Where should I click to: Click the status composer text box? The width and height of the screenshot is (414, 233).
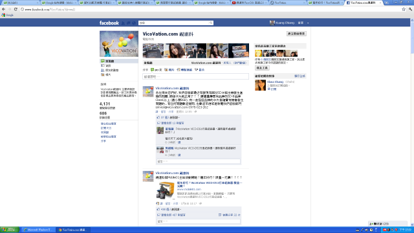195,76
